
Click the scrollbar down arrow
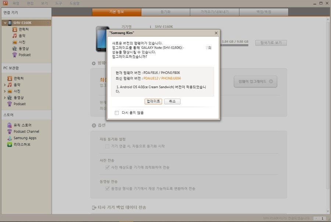pos(328,211)
